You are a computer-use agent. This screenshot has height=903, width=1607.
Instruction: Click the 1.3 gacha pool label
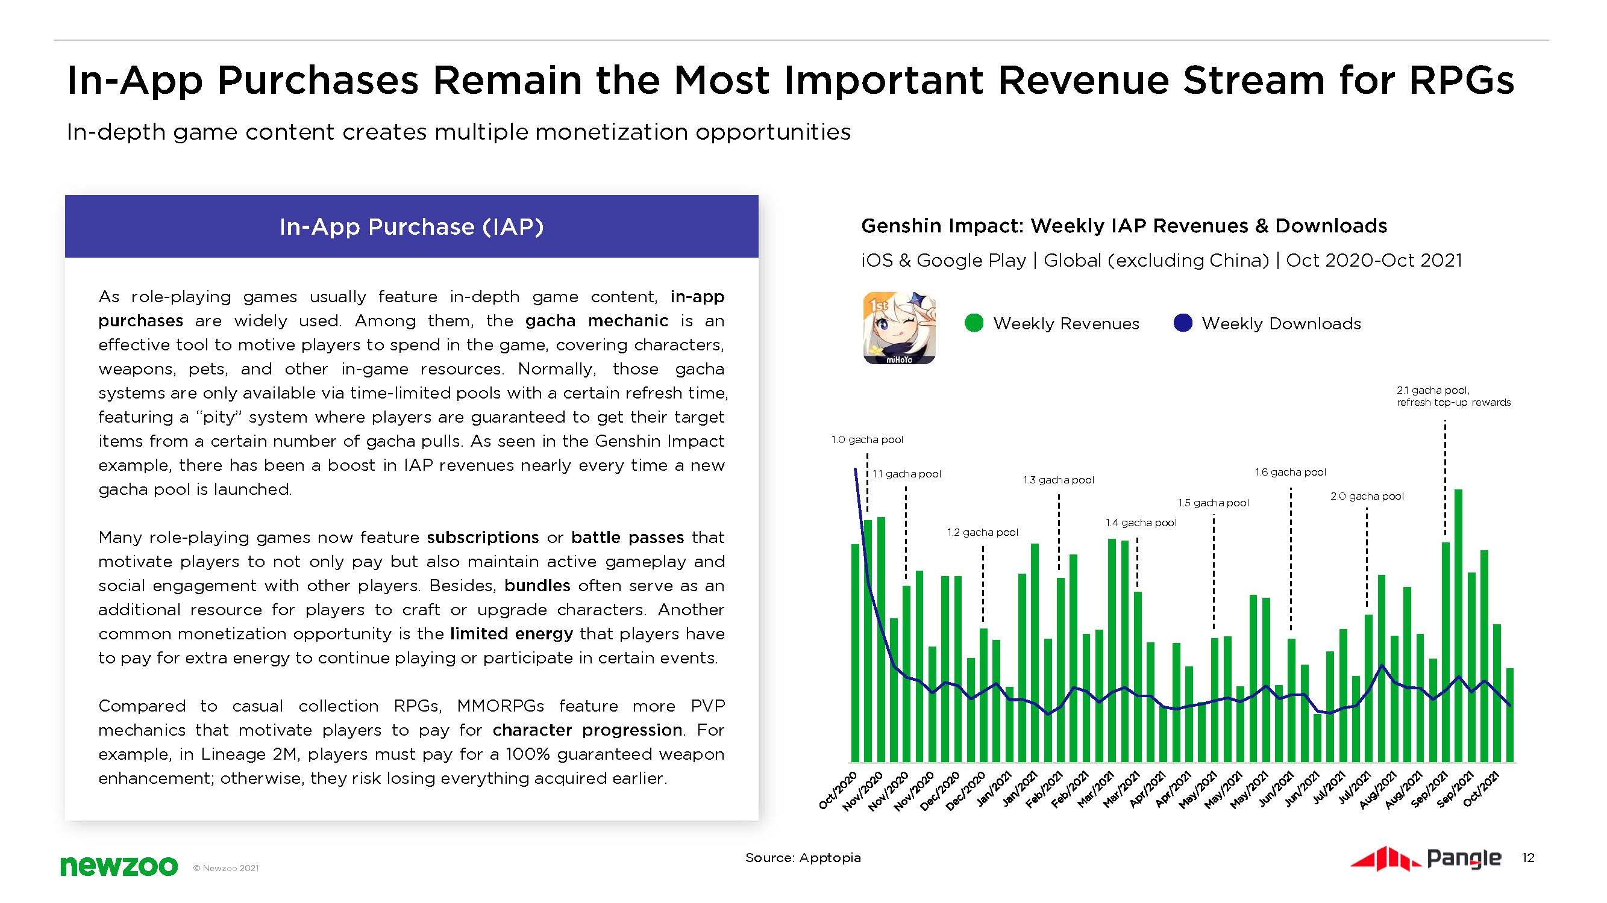point(1058,480)
